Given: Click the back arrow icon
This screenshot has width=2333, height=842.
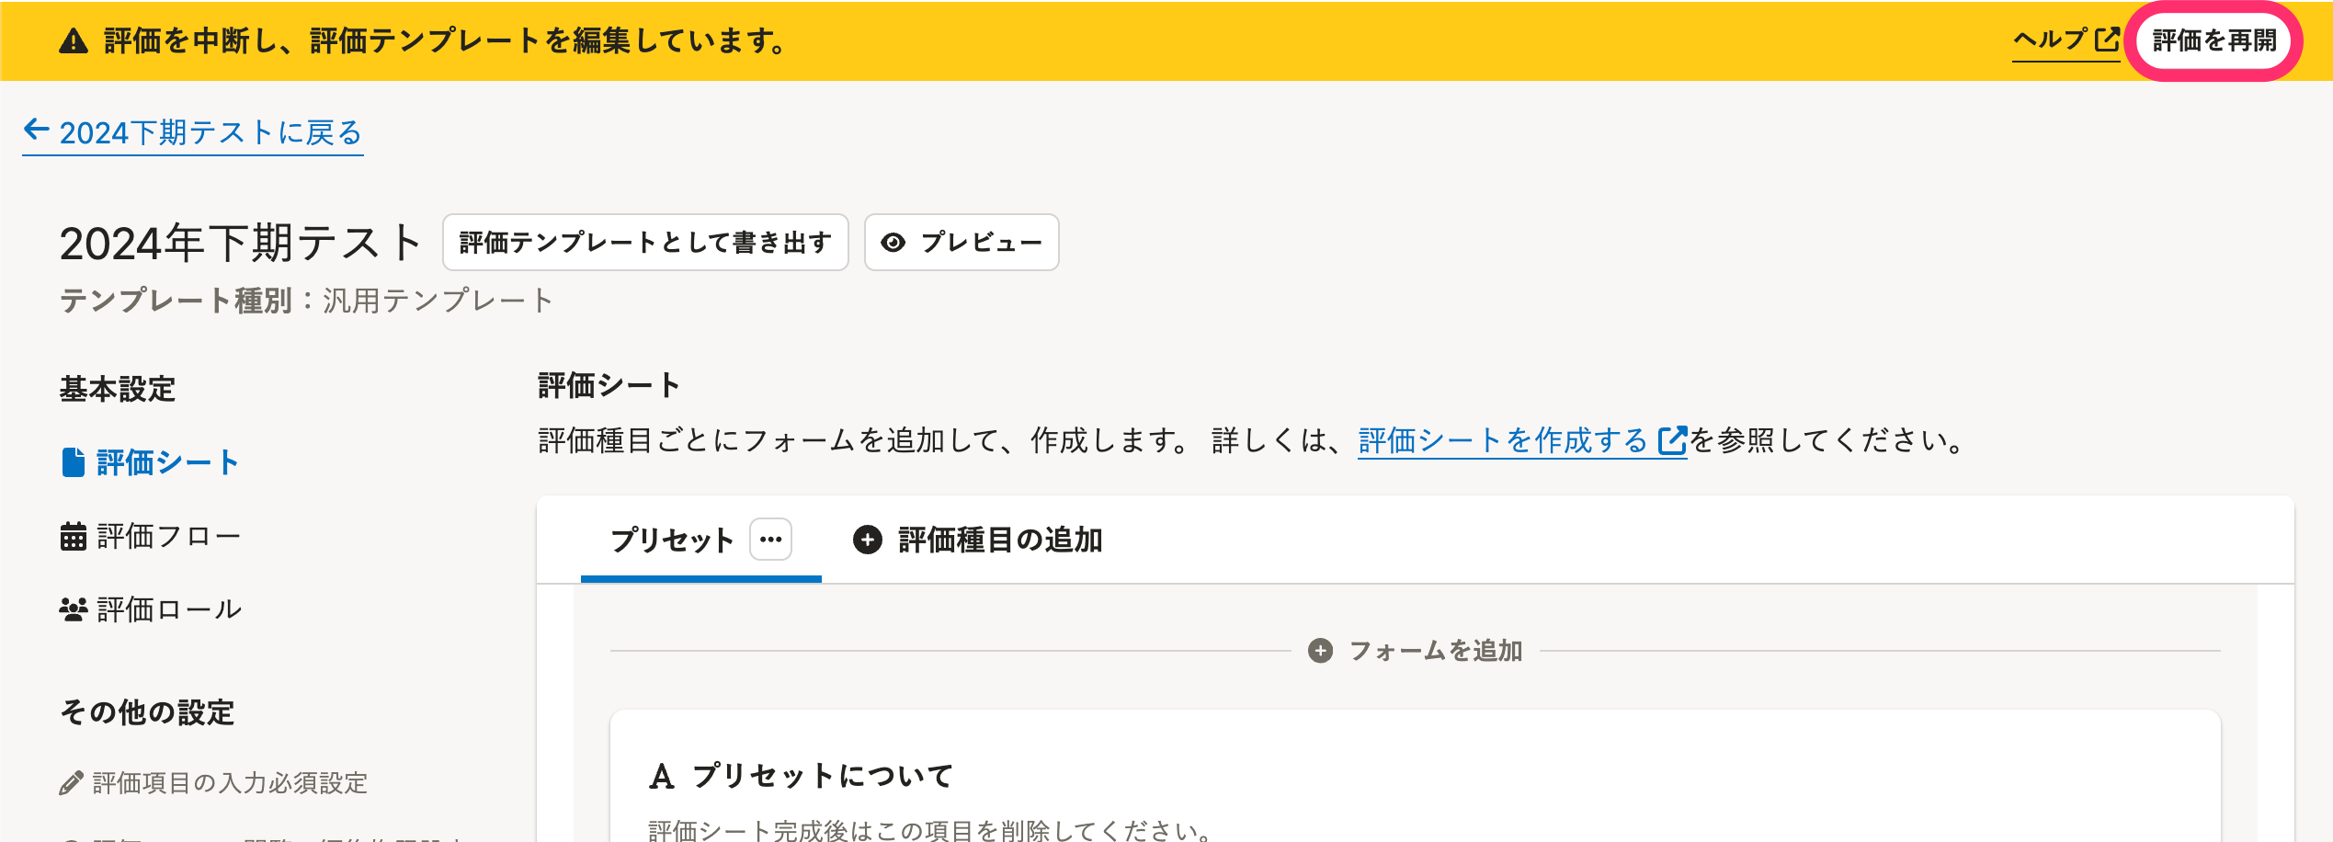Looking at the screenshot, I should 36,131.
